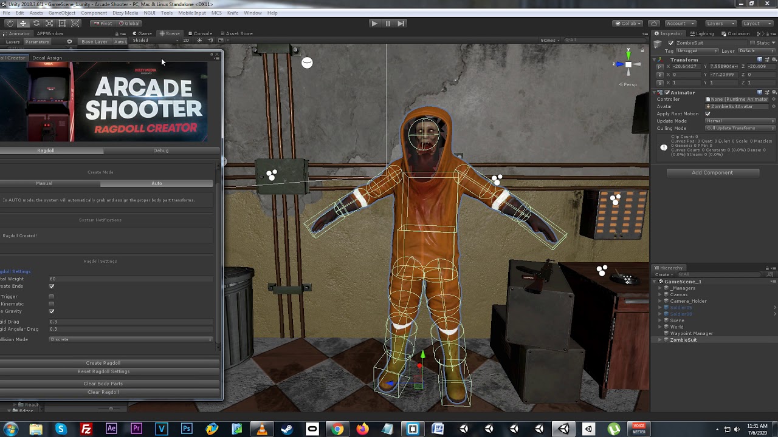Toggle the Kinematic checkbox
Screen dimensions: 778x437
point(52,304)
